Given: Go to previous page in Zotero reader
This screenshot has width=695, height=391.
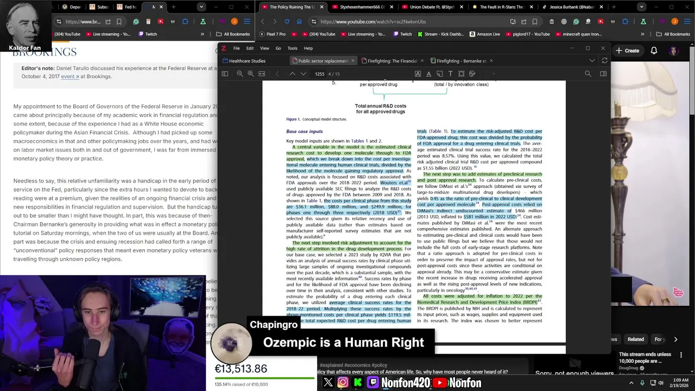Looking at the screenshot, I should pos(292,74).
